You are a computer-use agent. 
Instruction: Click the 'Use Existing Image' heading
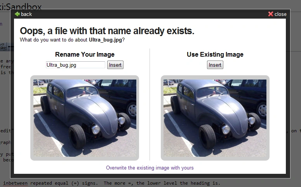[215, 54]
